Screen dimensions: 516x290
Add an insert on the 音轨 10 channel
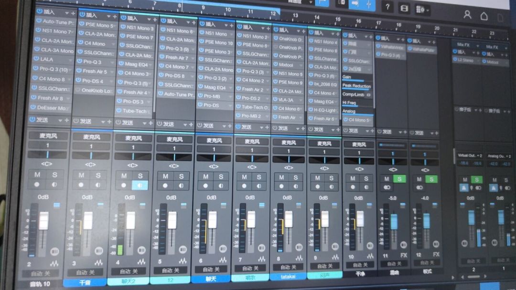(73, 13)
